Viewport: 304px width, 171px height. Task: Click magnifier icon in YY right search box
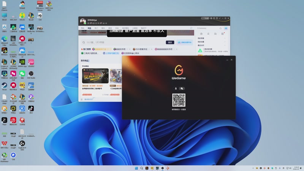click(221, 28)
